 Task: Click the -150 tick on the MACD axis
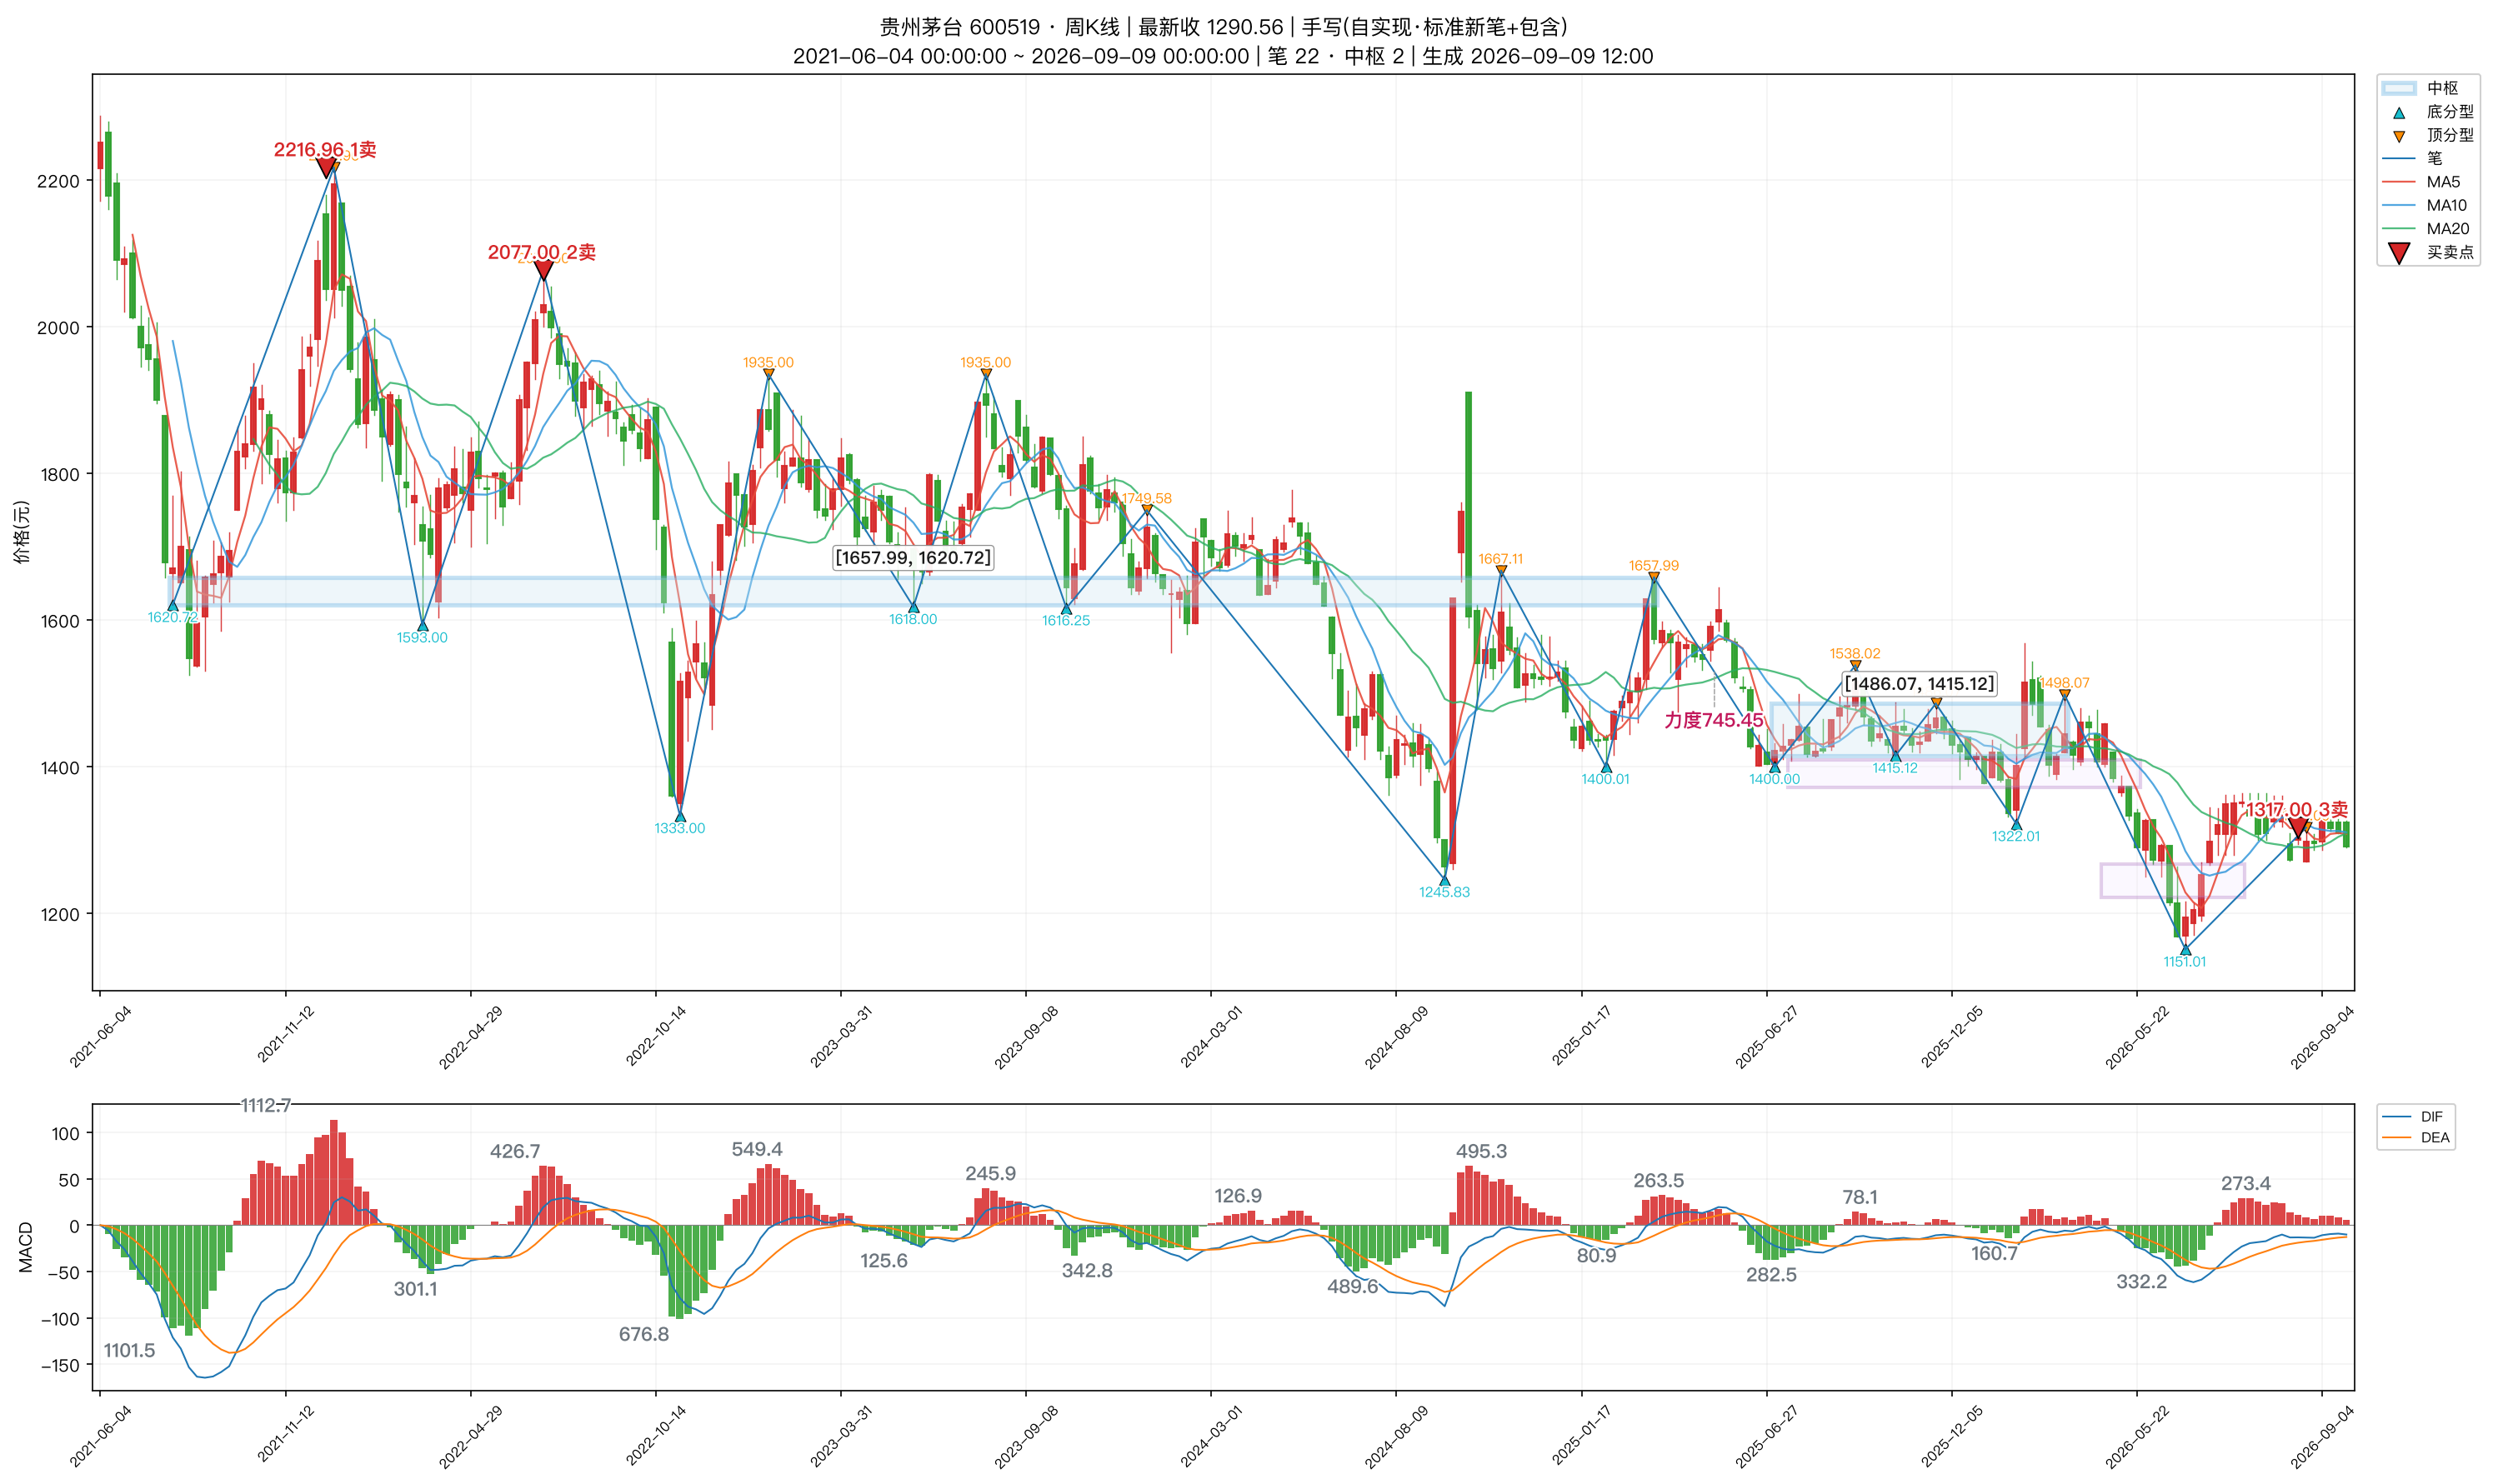(x=60, y=1365)
